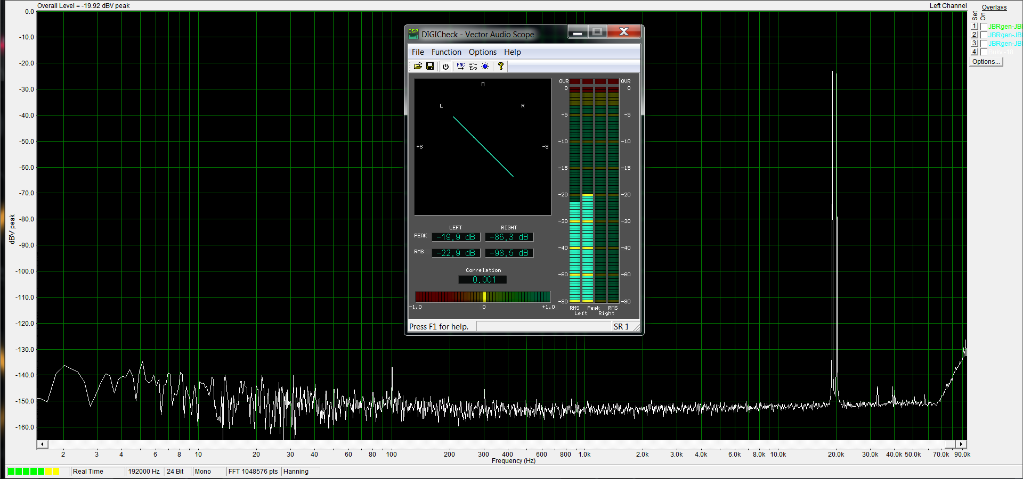Click the right scroll arrow under the spectrum
Viewport: 1023px width, 479px height.
[961, 444]
